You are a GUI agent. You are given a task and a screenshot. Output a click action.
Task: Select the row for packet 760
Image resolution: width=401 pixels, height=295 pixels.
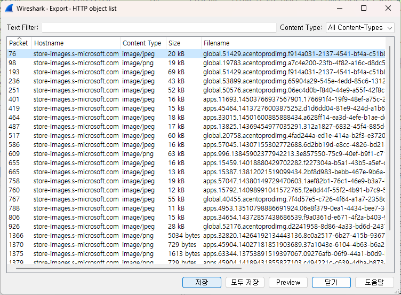point(196,190)
